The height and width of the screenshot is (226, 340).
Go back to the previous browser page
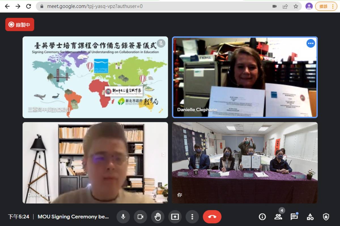7,6
